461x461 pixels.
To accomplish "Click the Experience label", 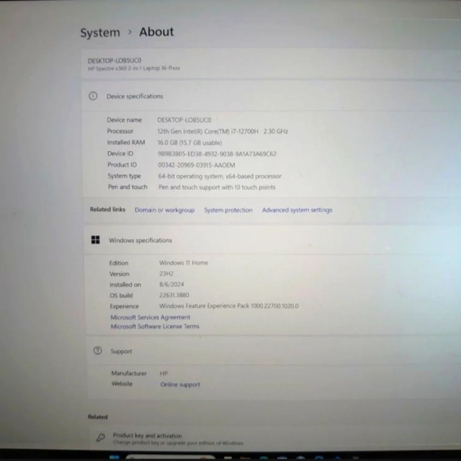I will (124, 307).
